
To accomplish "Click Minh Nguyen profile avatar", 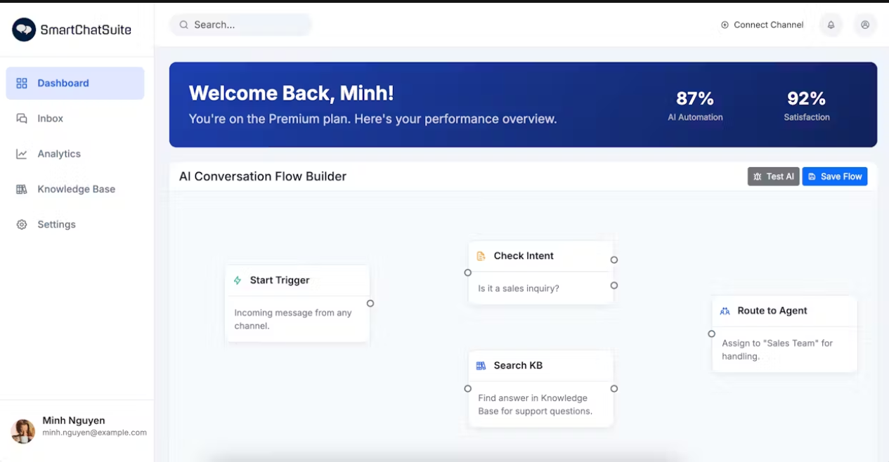I will click(23, 432).
